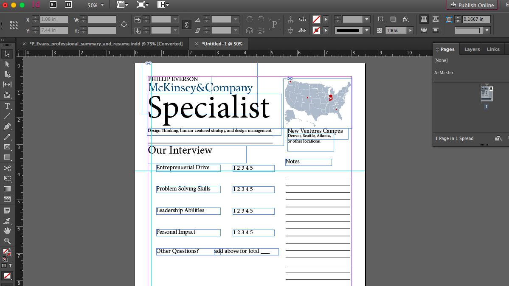
Task: Select the Line tool
Action: [x=7, y=116]
